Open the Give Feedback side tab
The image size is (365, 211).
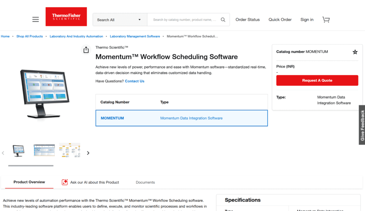click(x=362, y=125)
